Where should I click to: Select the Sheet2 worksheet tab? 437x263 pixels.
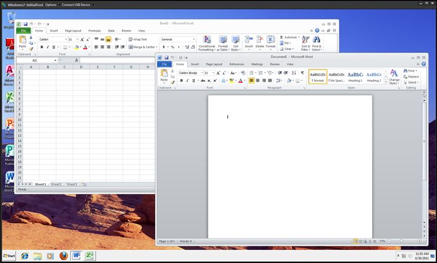pos(56,184)
